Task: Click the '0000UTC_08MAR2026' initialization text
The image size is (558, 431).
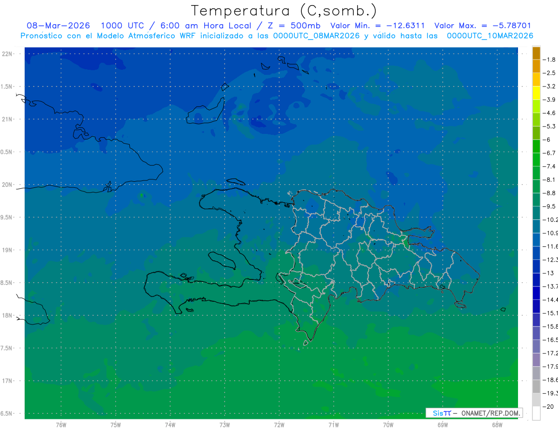Action: click(x=317, y=36)
